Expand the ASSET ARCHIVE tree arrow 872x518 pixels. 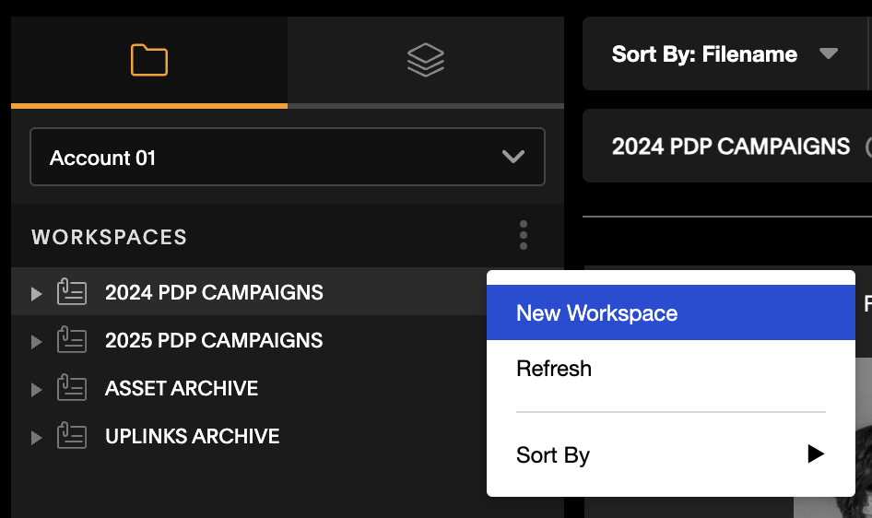tap(36, 389)
